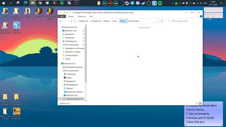Open the Quick Access Toolbar customize dropdown
This screenshot has width=226, height=127.
pos(70,13)
